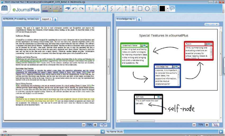Click next study arrow in status bar
This screenshot has width=225, height=136.
tap(221, 131)
